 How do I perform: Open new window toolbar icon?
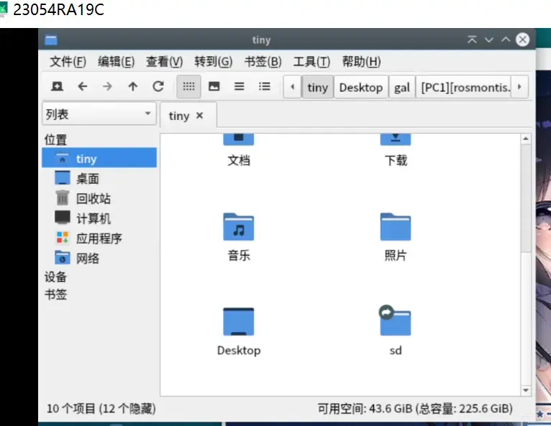[x=57, y=86]
